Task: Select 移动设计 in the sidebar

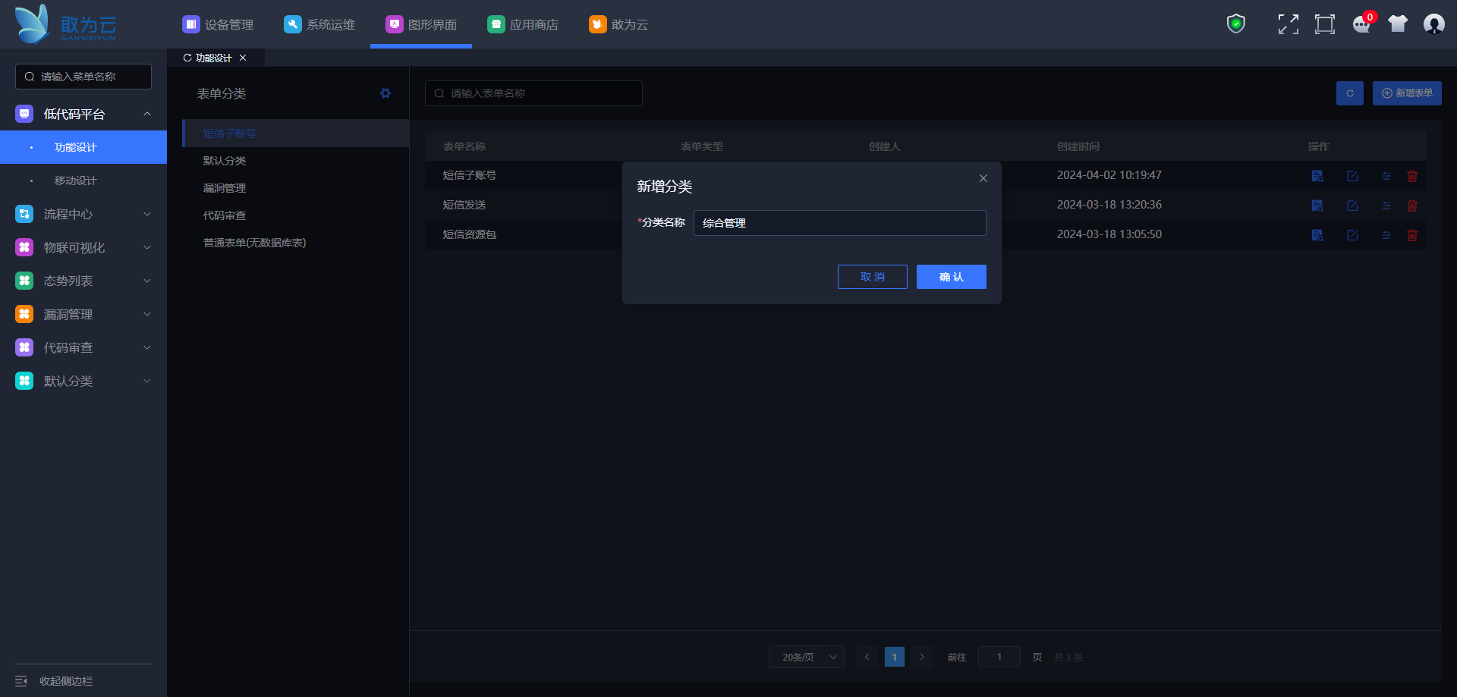Action: pyautogui.click(x=76, y=181)
